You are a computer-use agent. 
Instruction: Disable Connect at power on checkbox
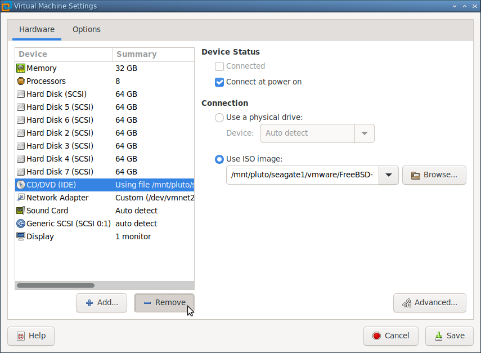[219, 82]
